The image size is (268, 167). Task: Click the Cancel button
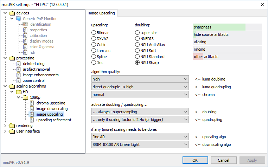(224, 160)
